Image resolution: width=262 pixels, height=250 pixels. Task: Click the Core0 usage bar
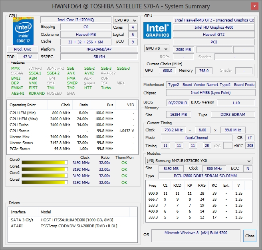(x=45, y=162)
